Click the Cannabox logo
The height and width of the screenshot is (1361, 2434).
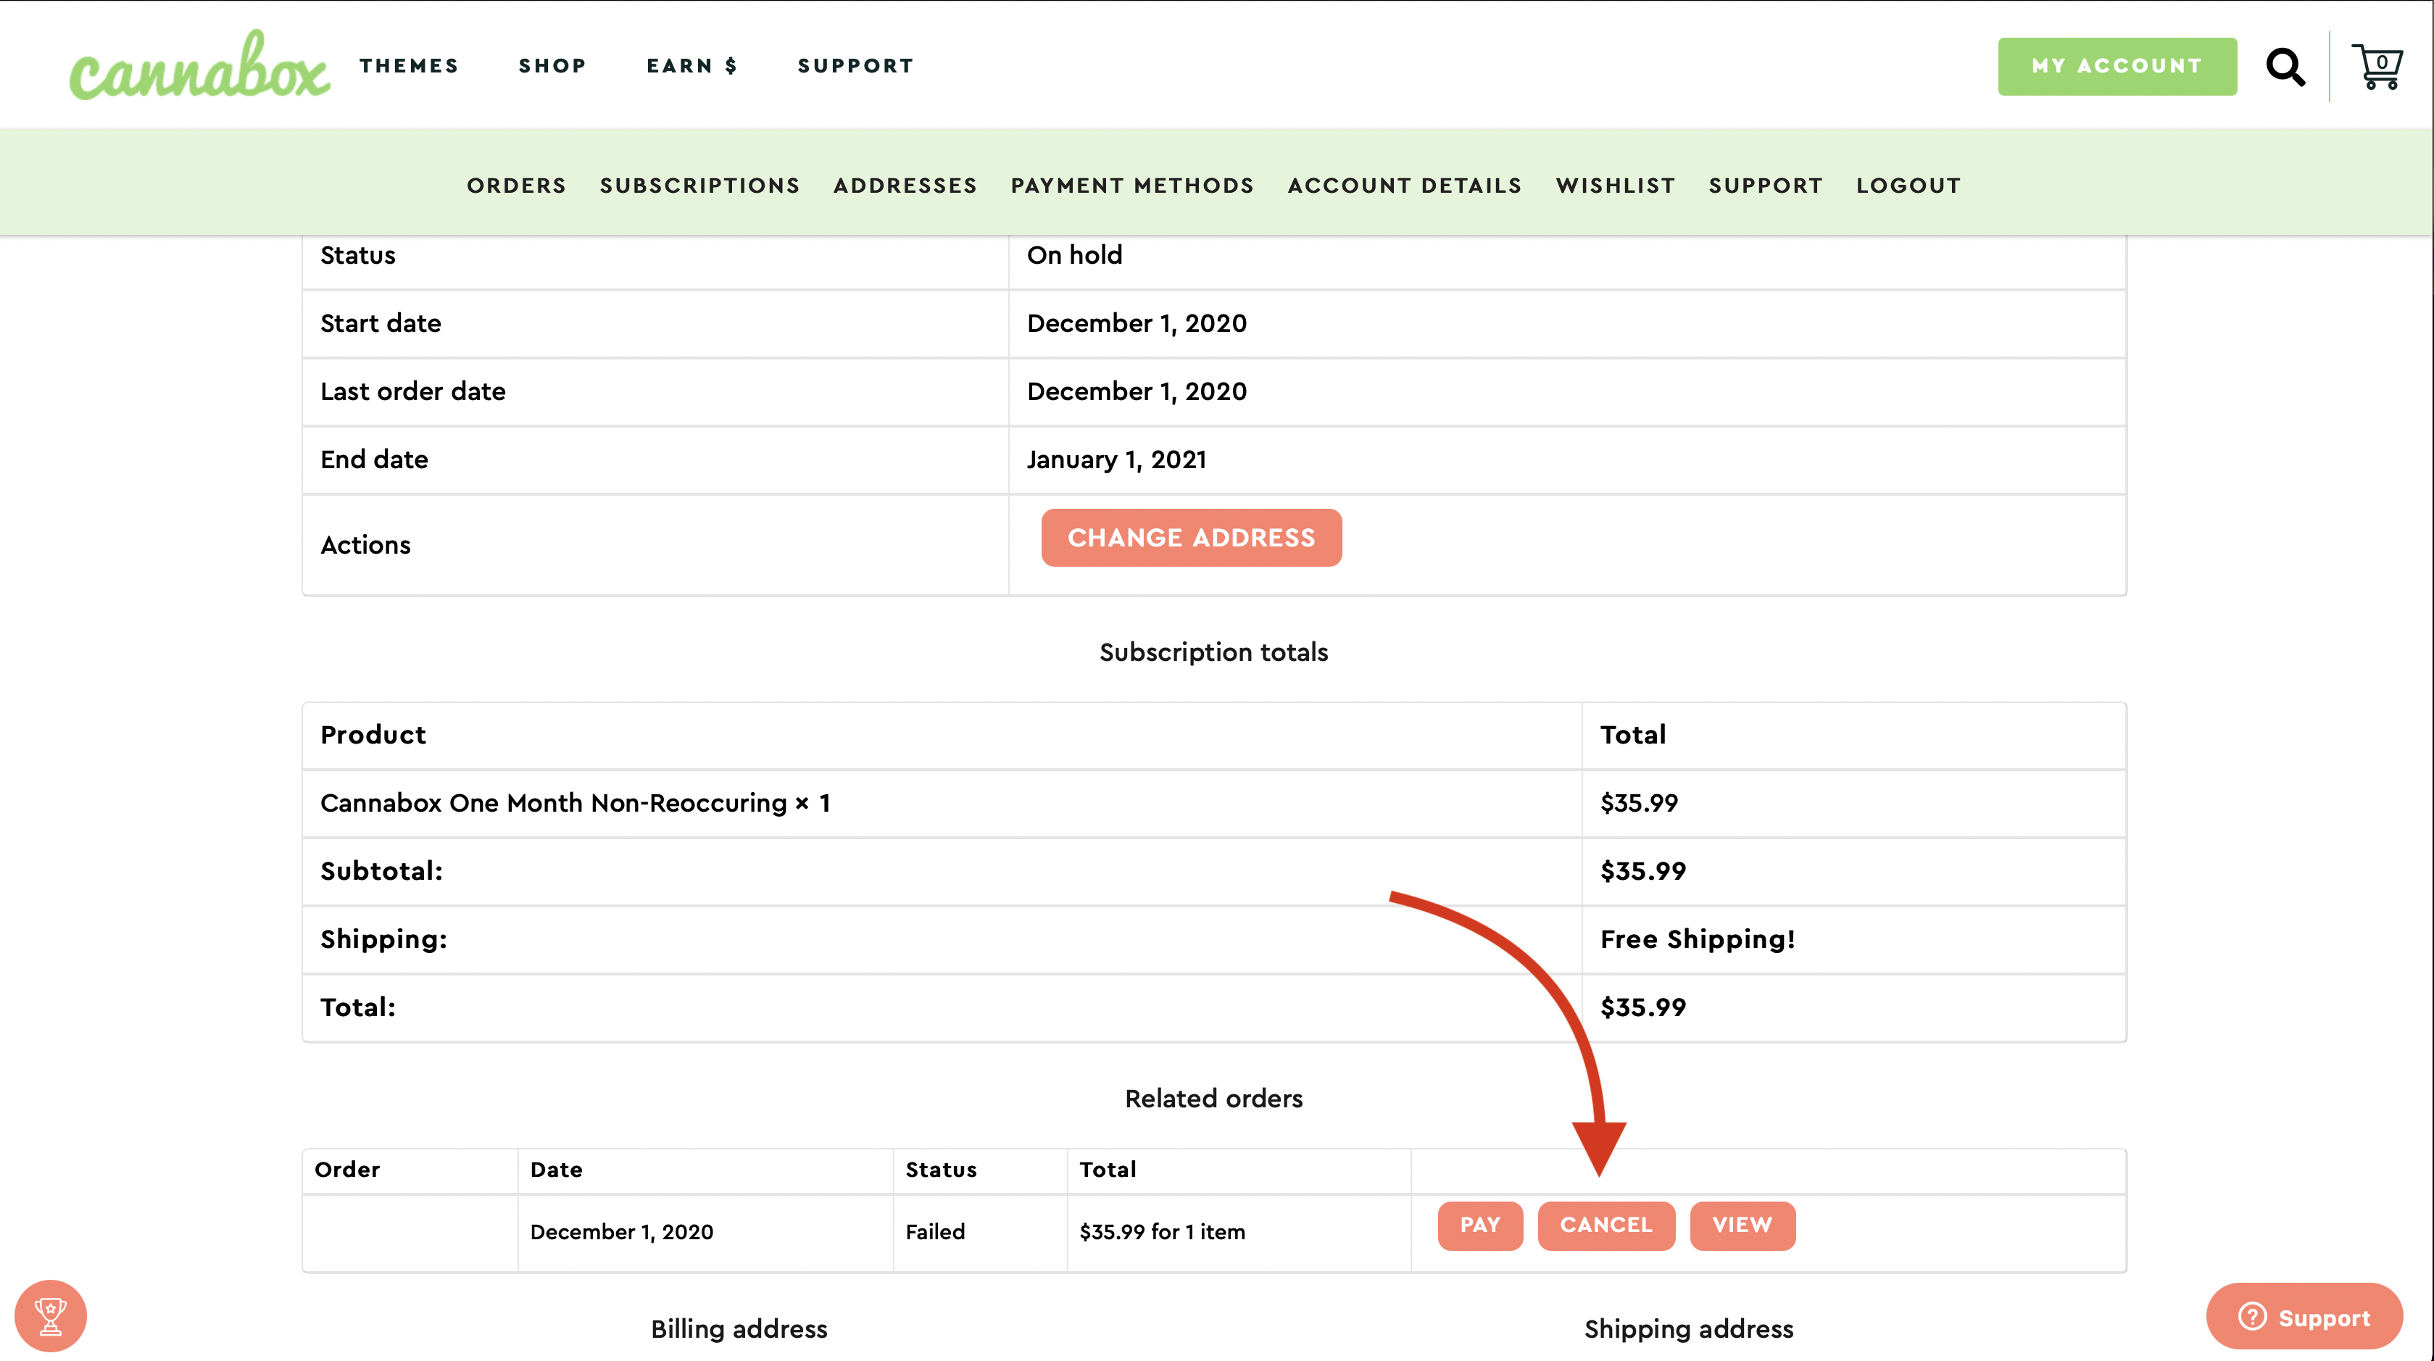[199, 65]
